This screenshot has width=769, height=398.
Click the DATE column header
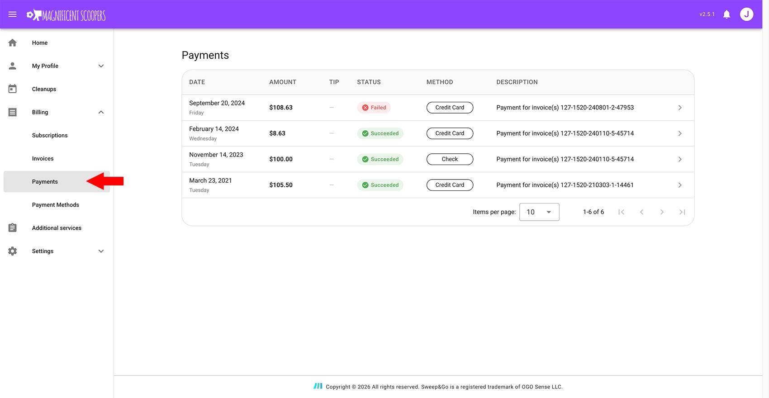(x=197, y=82)
